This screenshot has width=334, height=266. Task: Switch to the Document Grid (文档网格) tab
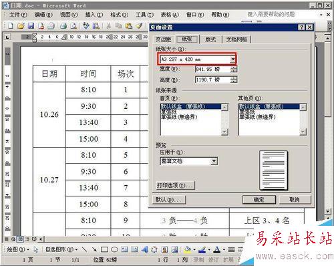click(236, 39)
